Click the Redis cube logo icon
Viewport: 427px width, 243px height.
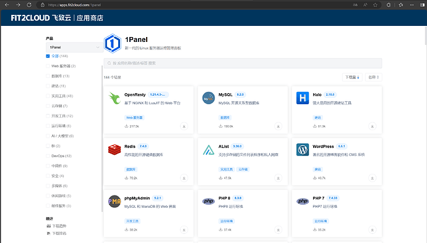114,150
